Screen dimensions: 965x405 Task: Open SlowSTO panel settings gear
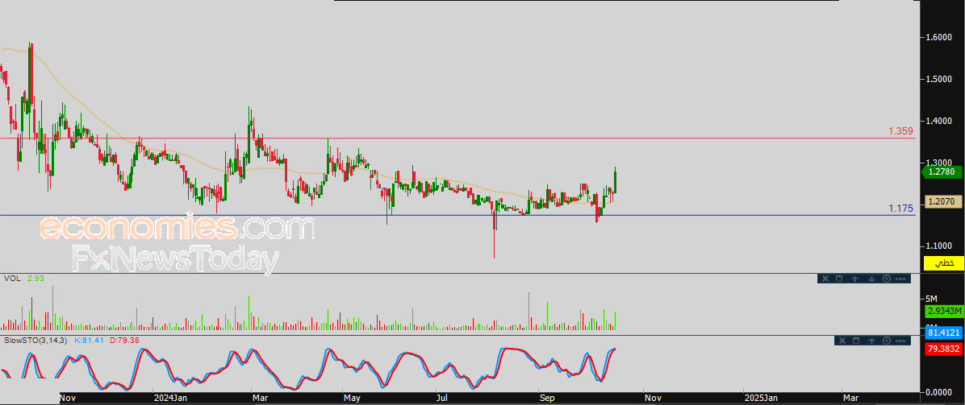click(886, 341)
